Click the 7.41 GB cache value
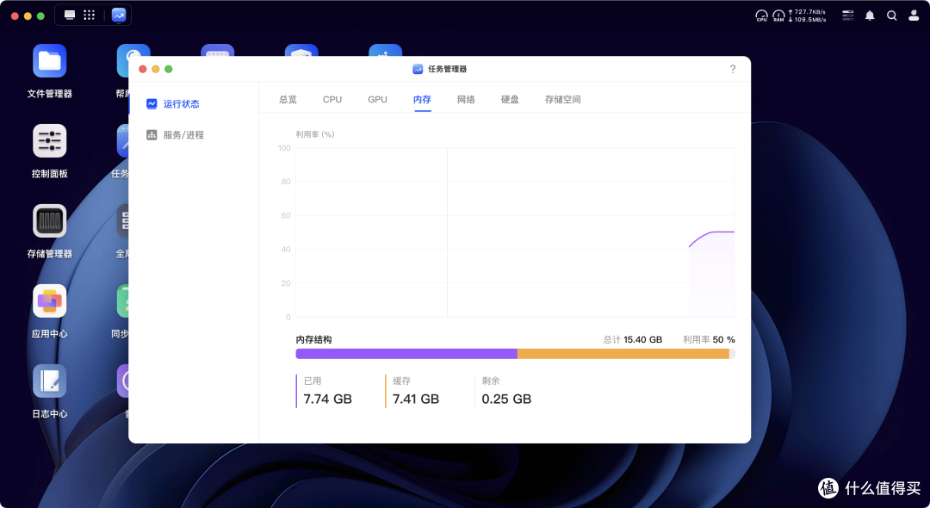 (x=416, y=399)
